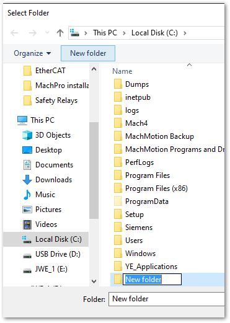Image resolution: width=230 pixels, height=323 pixels.
Task: Select Local Disk (C:) in the breadcrumb
Action: pos(154,33)
